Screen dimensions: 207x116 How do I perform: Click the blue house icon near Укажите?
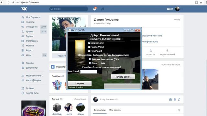(x=53, y=67)
